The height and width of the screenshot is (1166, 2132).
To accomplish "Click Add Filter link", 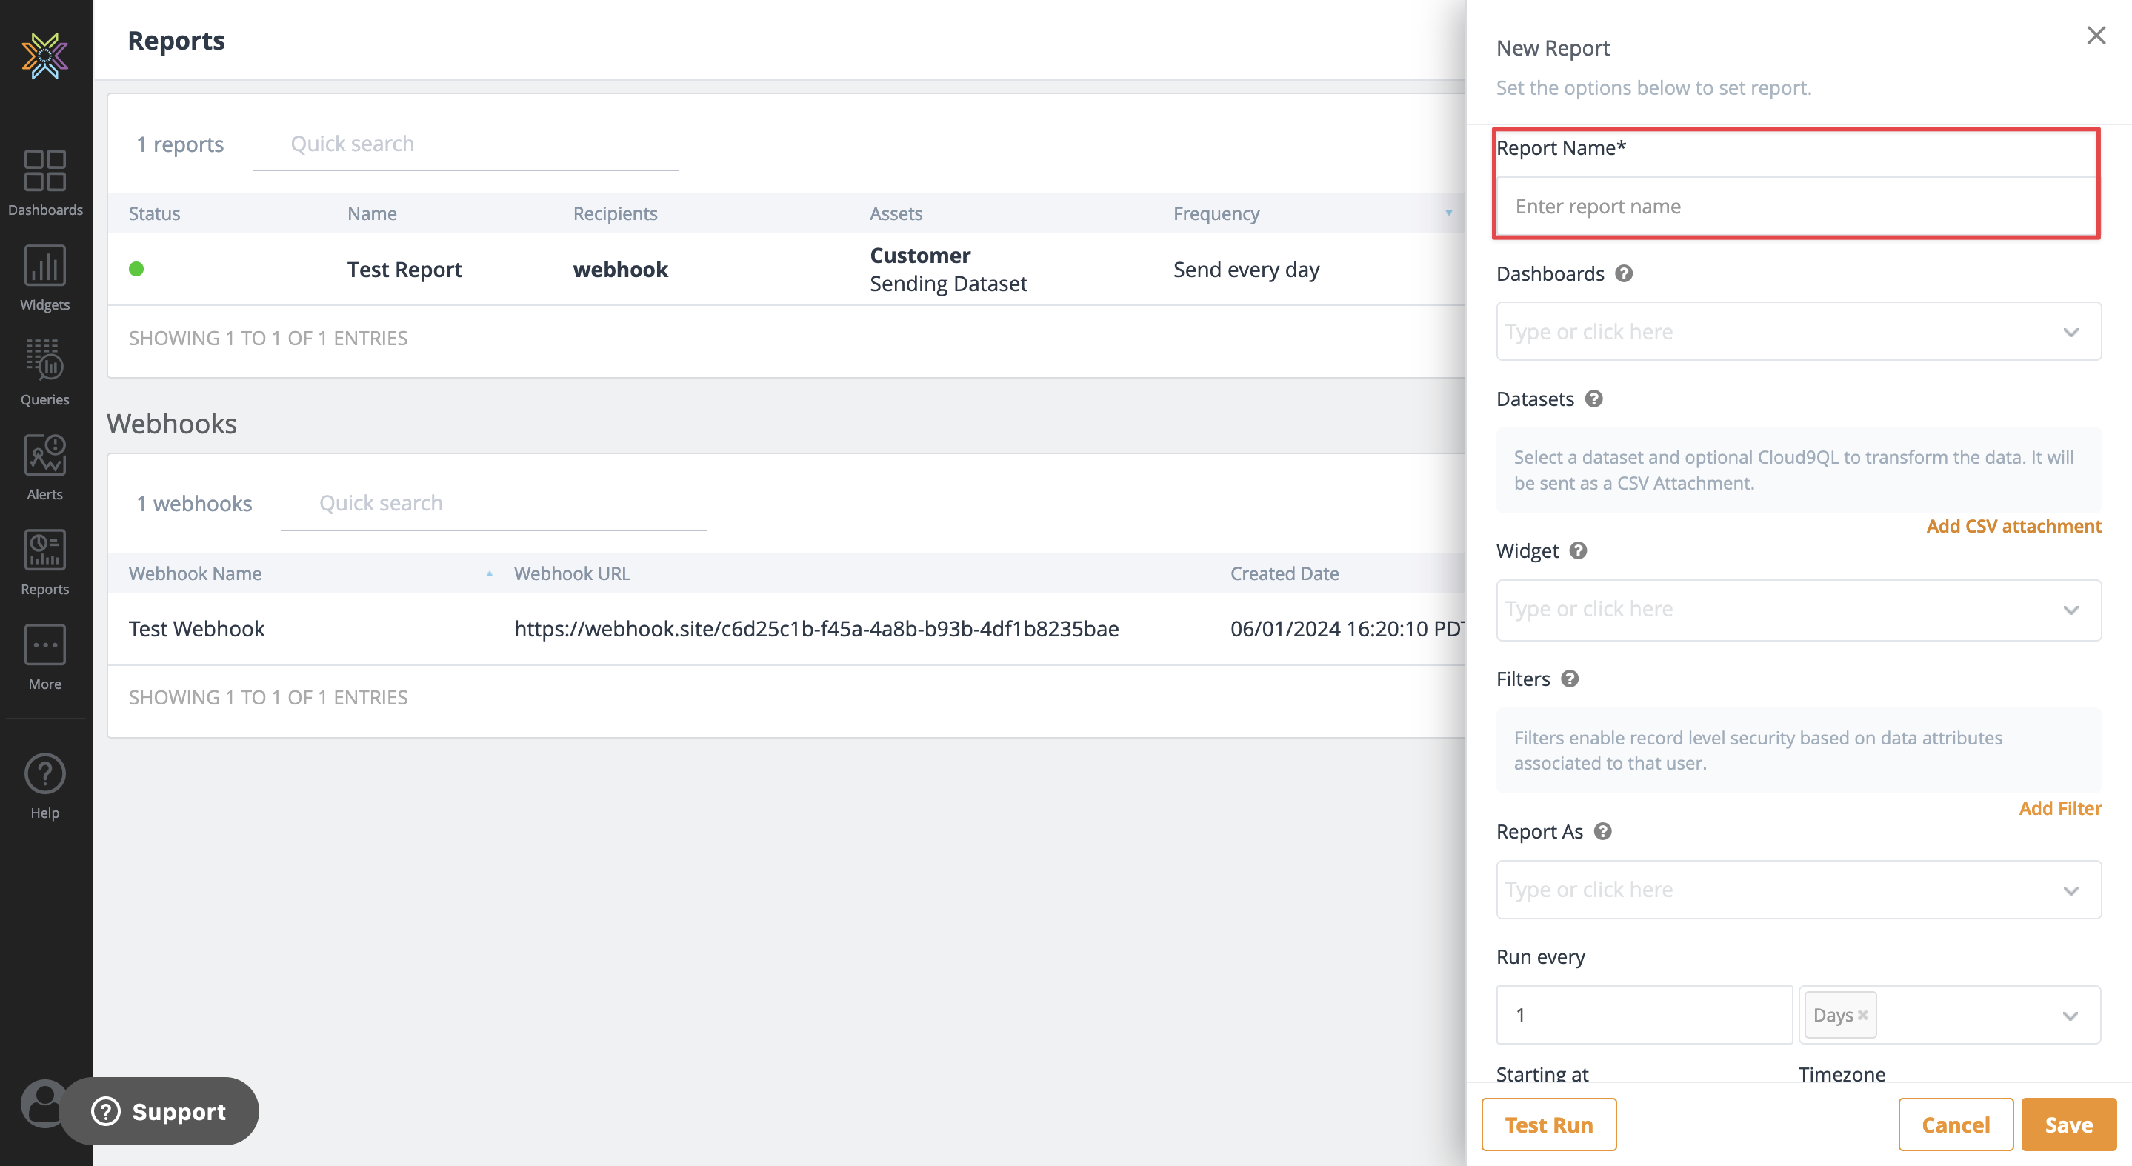I will pyautogui.click(x=2060, y=808).
